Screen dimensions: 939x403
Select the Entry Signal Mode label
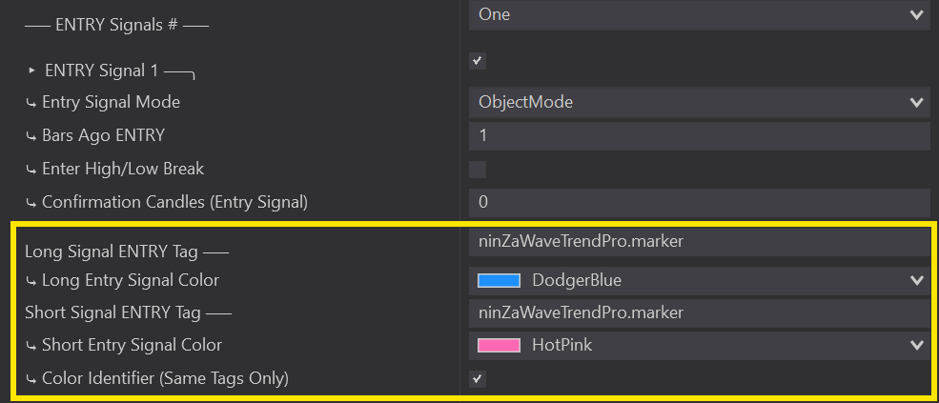point(111,102)
